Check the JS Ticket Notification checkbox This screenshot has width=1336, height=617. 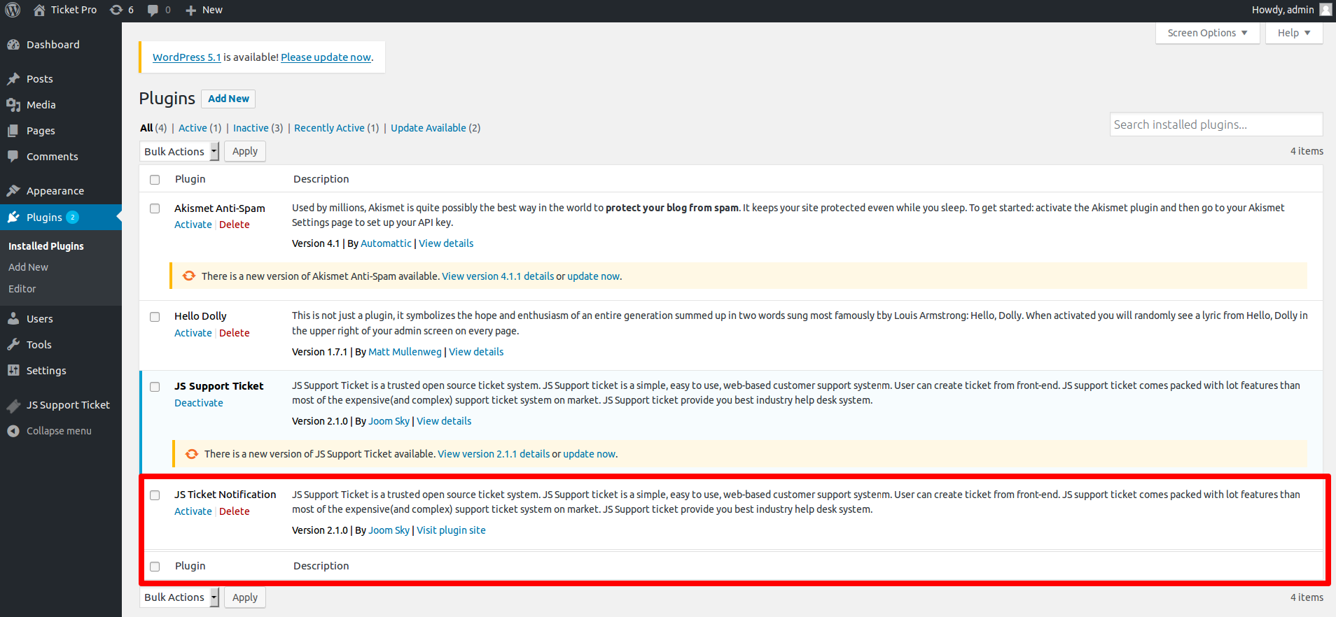click(155, 495)
